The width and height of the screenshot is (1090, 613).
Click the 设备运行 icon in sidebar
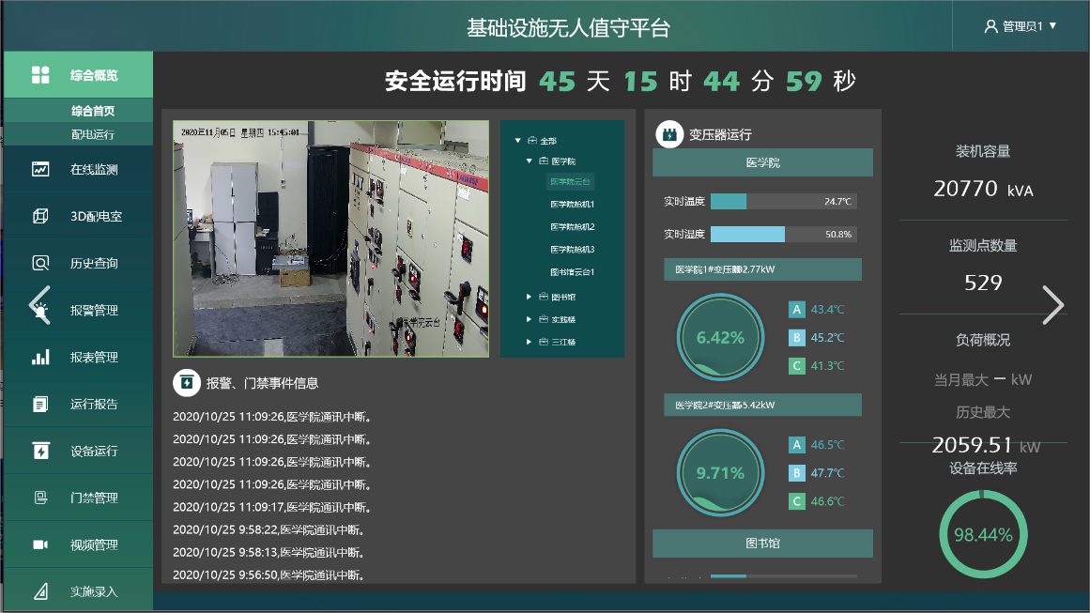point(40,452)
